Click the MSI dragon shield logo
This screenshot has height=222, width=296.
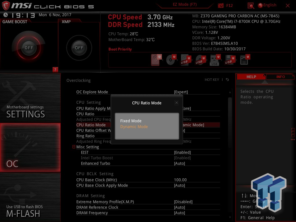6,5
